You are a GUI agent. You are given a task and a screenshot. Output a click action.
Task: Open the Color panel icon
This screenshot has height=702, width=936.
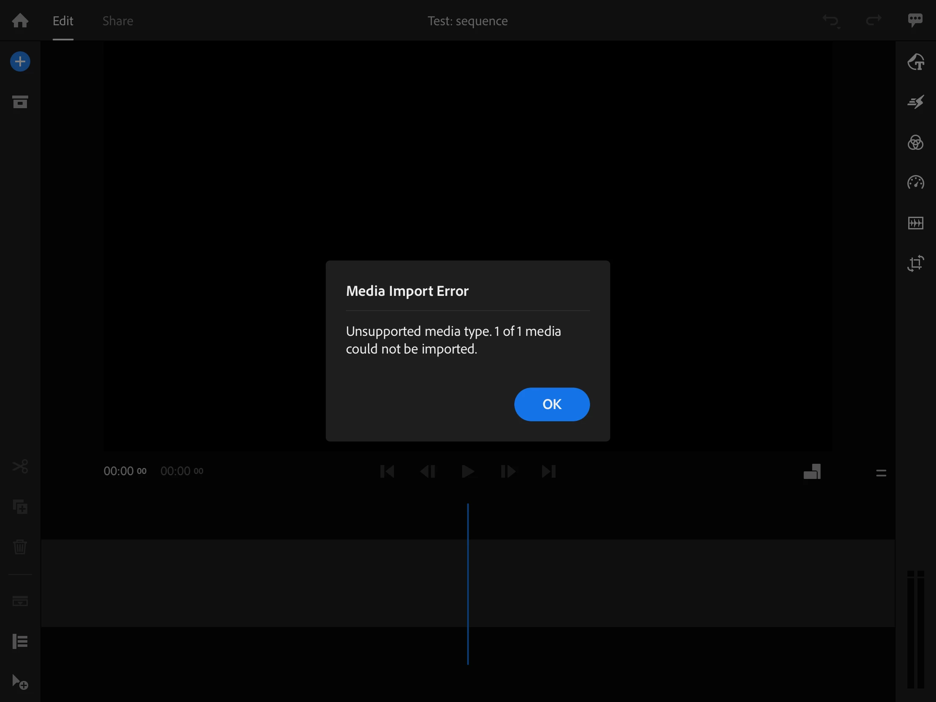click(x=915, y=143)
